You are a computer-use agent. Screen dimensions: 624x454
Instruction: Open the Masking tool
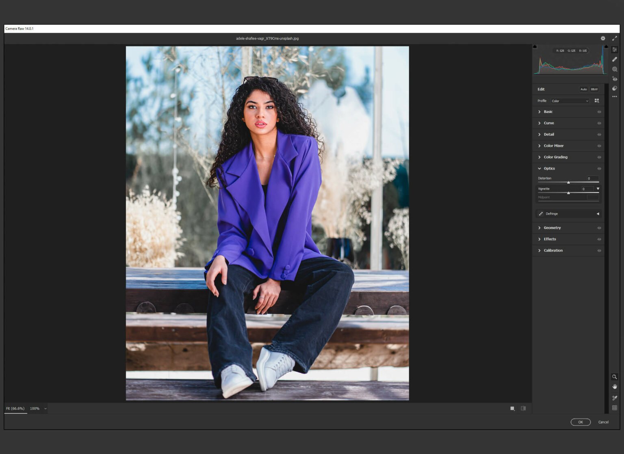[x=615, y=69]
